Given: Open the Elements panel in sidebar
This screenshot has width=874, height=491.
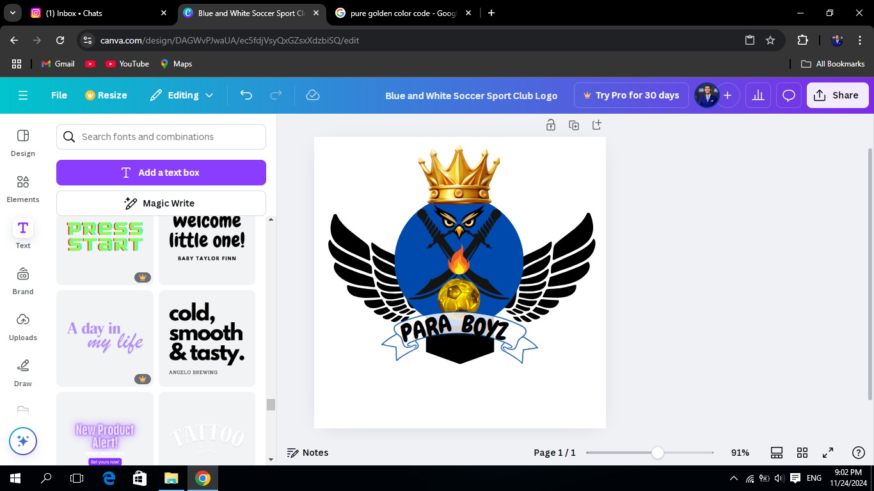Looking at the screenshot, I should [23, 189].
